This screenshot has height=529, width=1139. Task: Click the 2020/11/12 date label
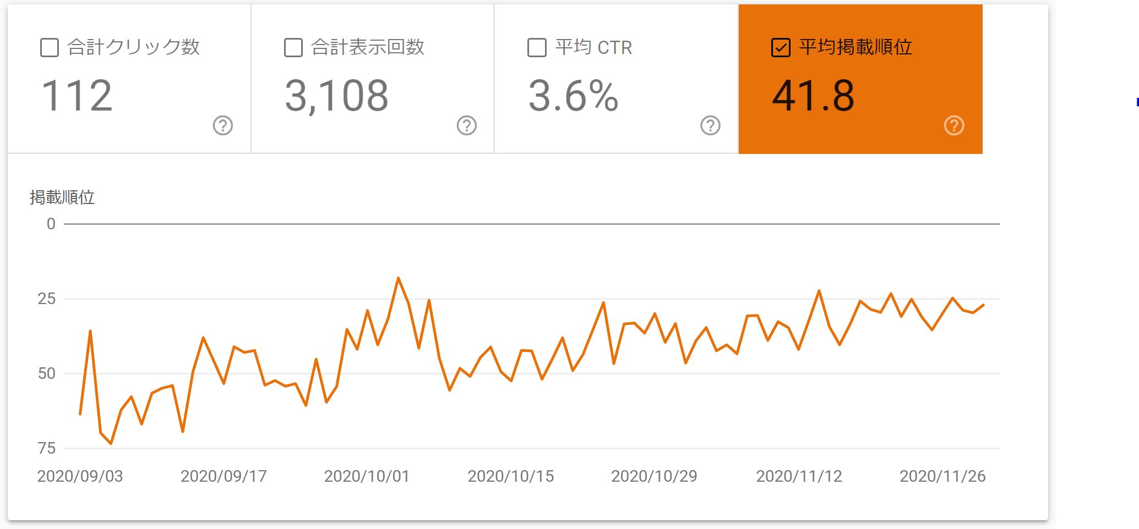(x=799, y=476)
